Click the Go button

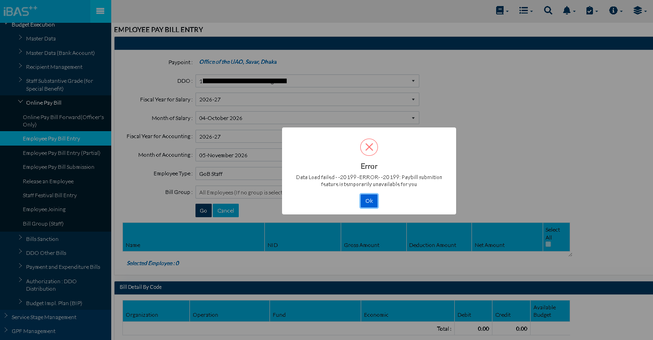(x=203, y=211)
